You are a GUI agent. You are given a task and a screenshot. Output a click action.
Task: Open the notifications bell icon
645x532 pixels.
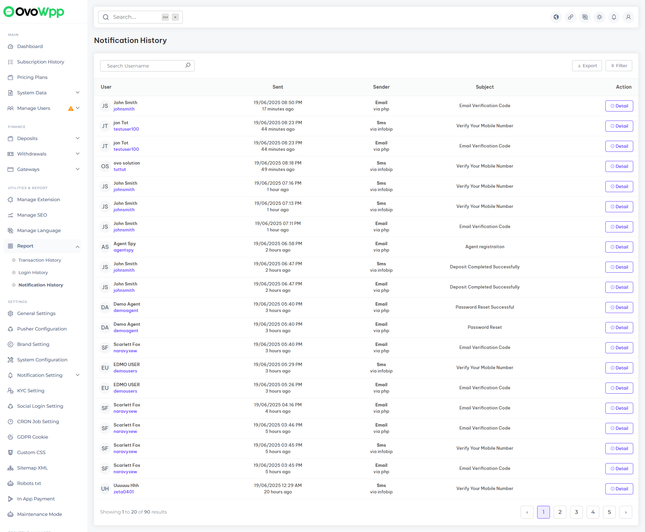(x=614, y=17)
